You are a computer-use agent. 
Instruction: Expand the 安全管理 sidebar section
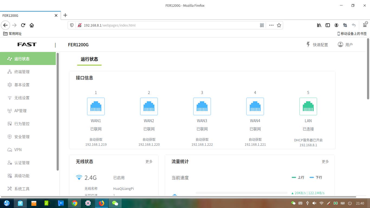click(22, 137)
